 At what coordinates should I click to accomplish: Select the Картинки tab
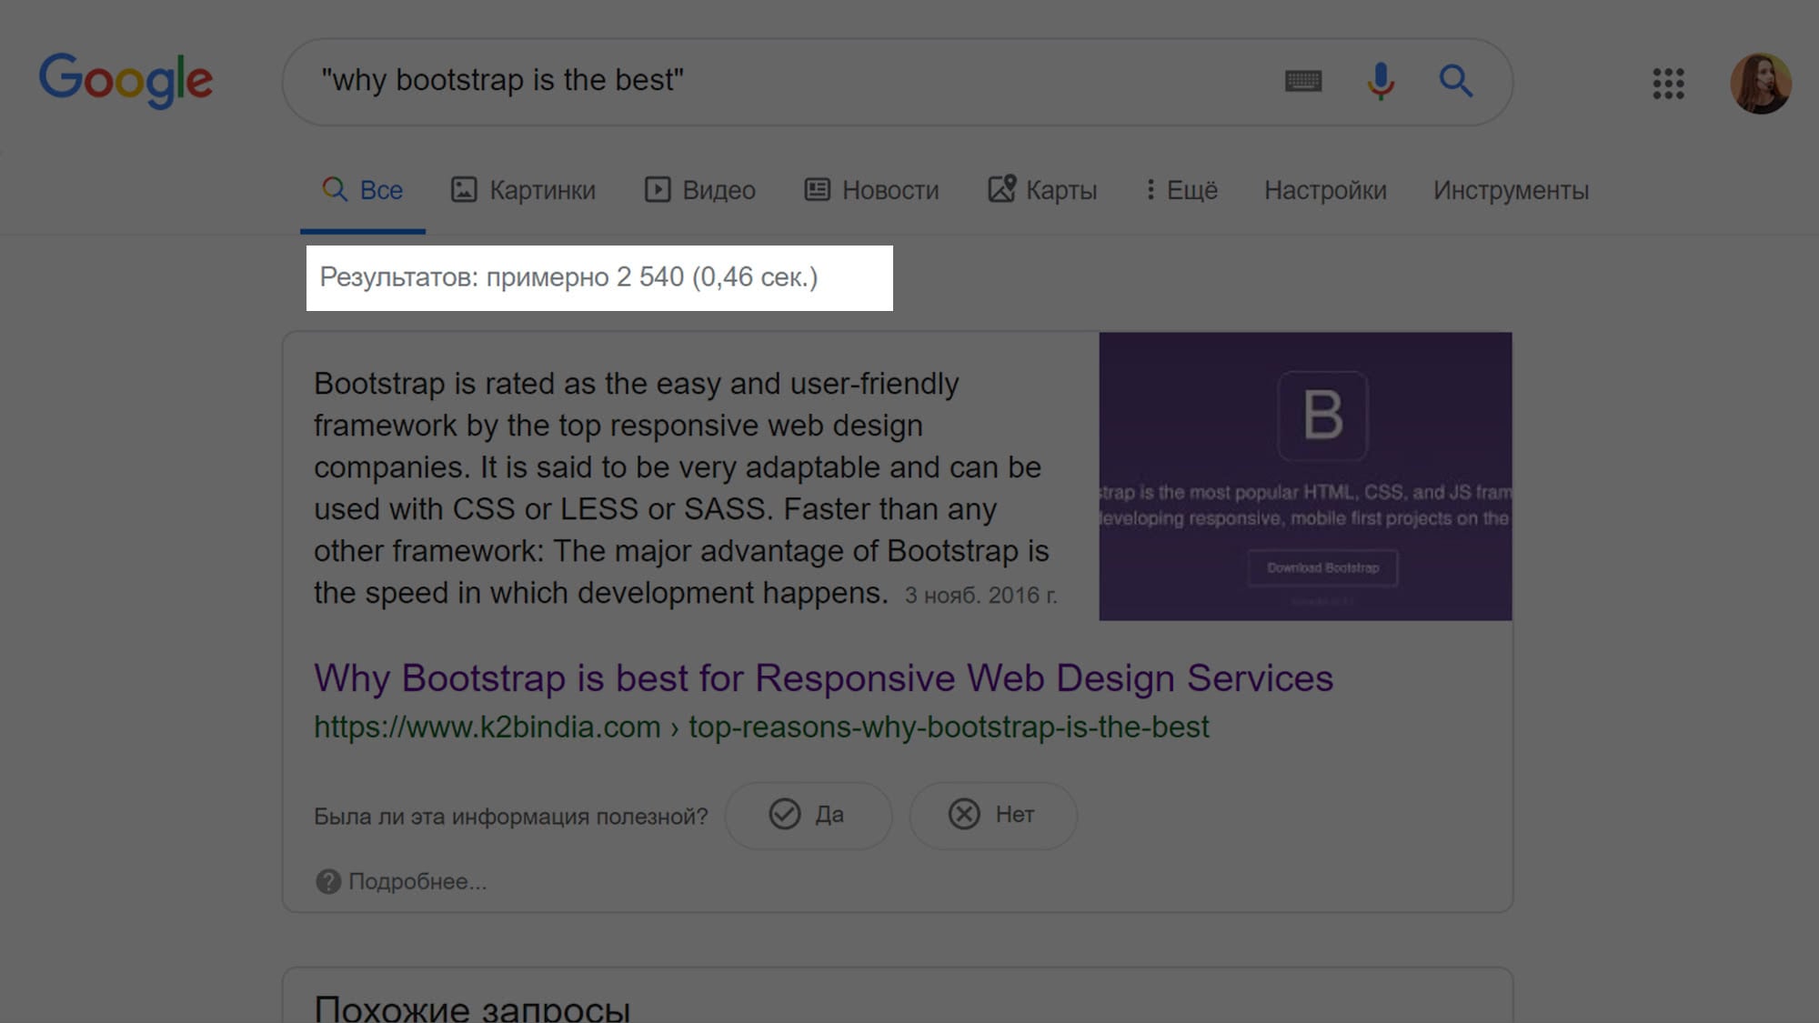(x=524, y=190)
